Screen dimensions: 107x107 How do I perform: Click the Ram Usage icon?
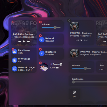coord(14,52)
